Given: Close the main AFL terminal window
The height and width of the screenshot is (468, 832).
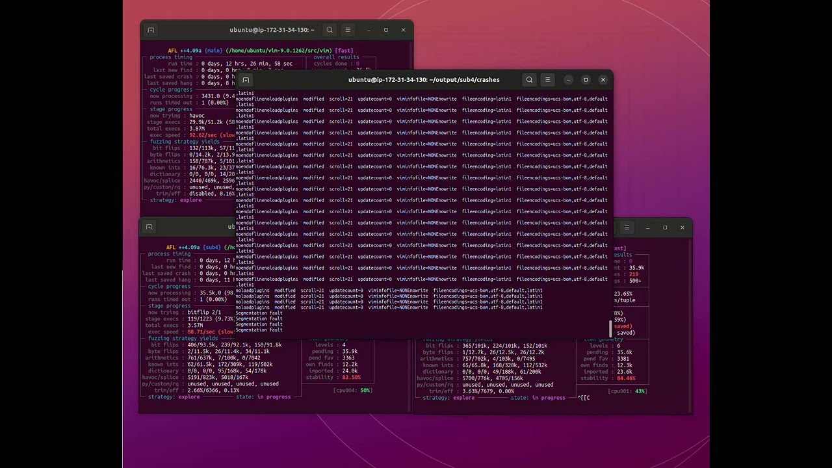Looking at the screenshot, I should (x=403, y=30).
